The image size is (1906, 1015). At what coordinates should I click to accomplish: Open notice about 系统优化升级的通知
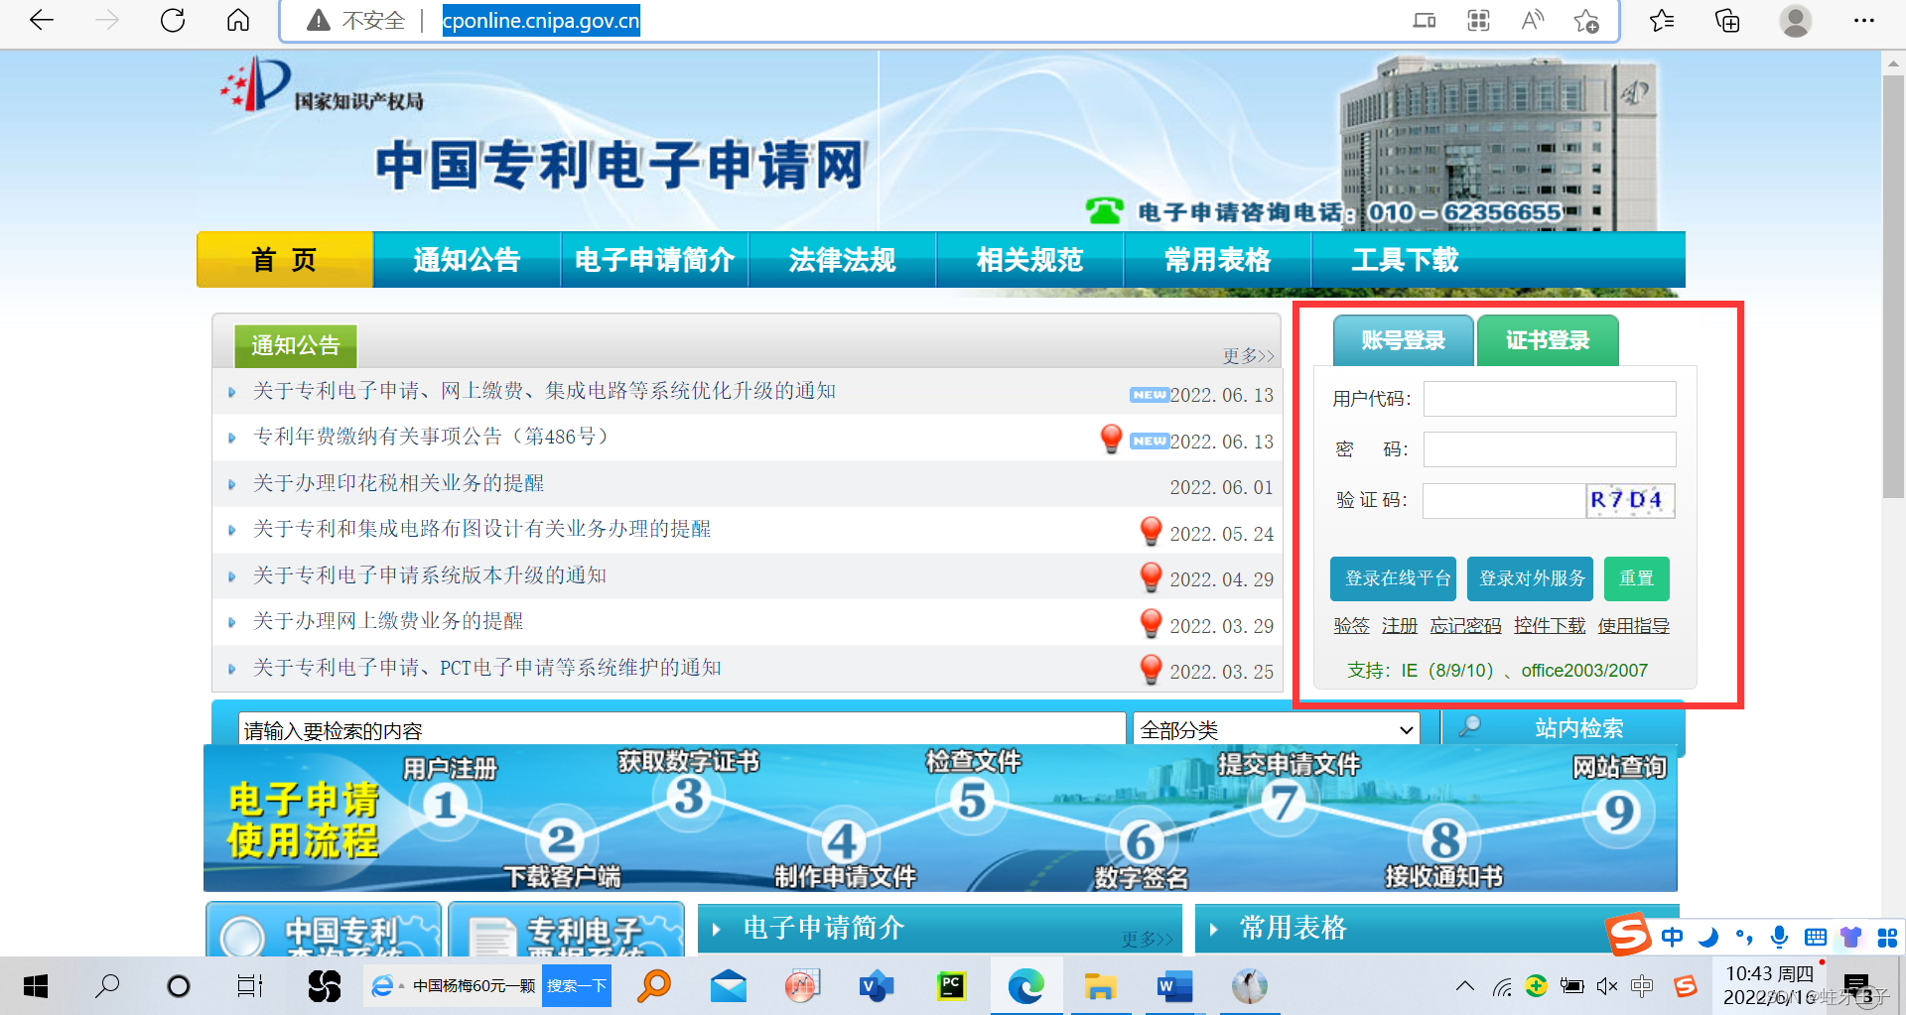[x=544, y=391]
